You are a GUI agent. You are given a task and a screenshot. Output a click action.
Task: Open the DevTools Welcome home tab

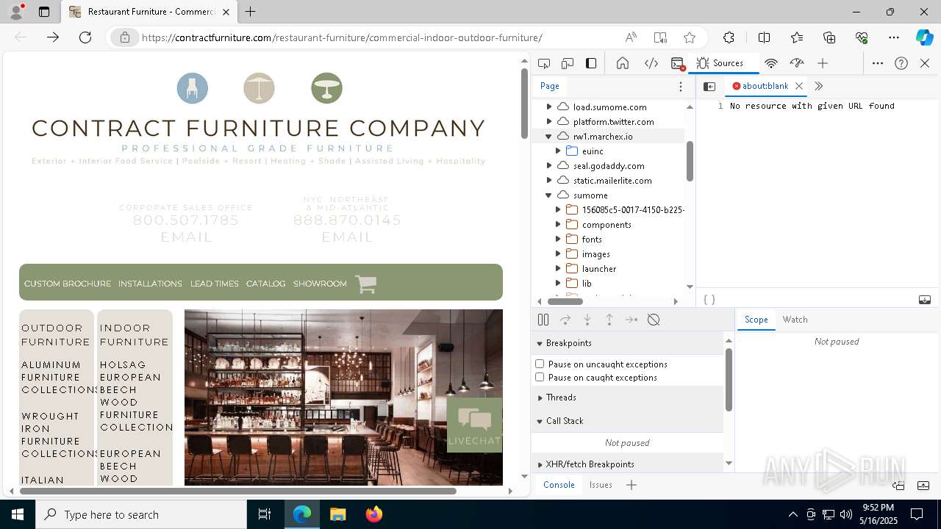(623, 63)
